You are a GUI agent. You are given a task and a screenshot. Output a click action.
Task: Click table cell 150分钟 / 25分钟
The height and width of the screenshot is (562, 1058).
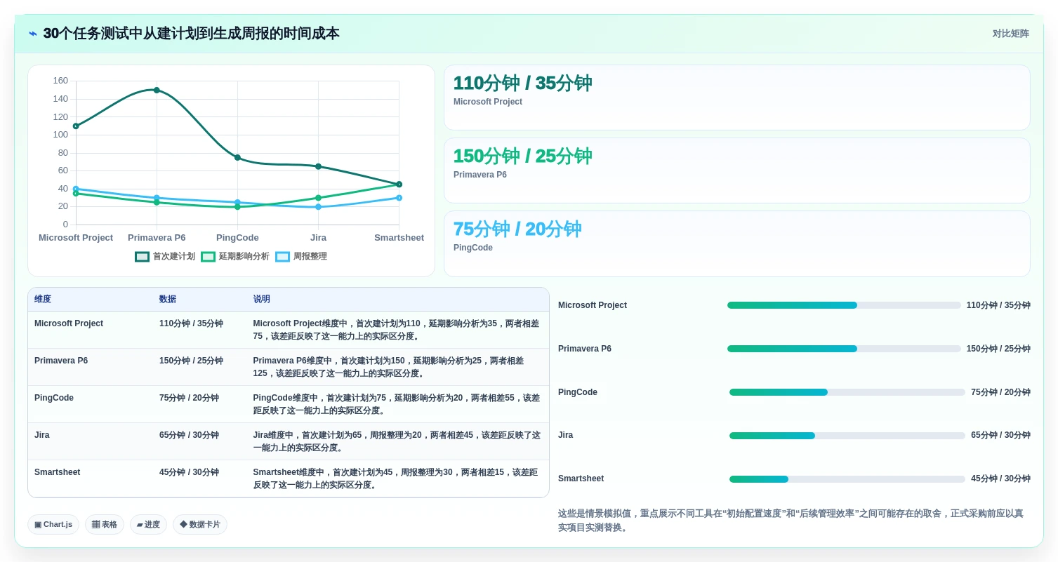(x=191, y=361)
